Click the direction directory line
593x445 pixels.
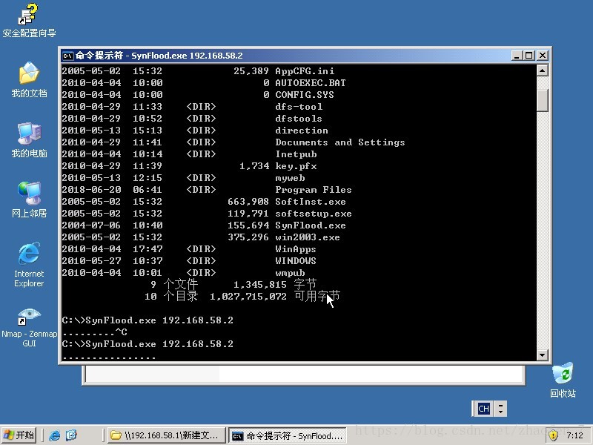195,131
